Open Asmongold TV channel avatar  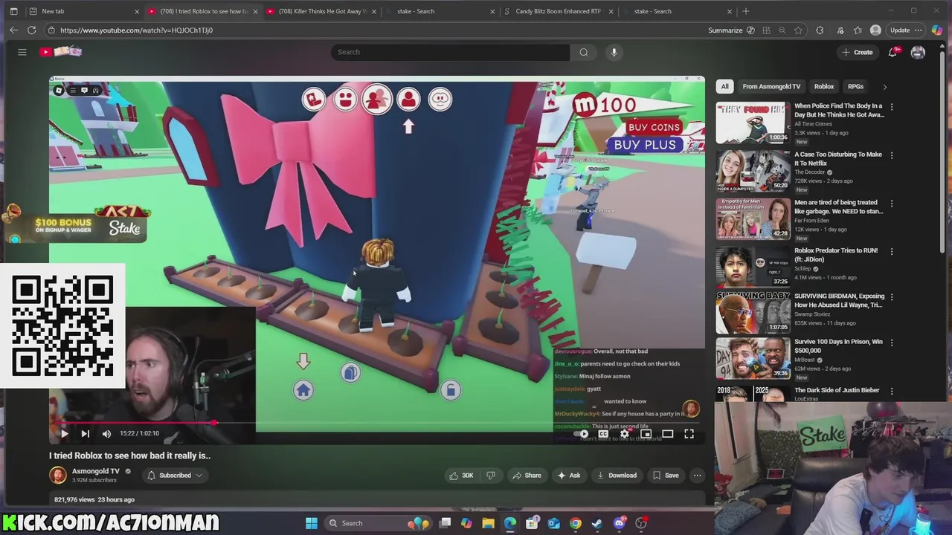[58, 476]
